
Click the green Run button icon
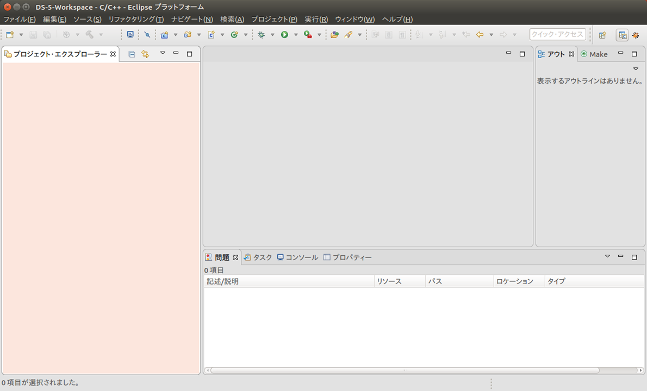point(284,35)
